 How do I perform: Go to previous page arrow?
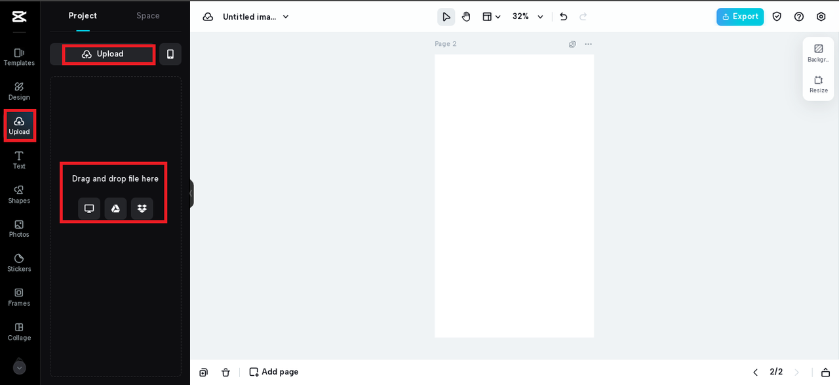click(755, 372)
